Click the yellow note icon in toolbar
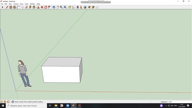The height and width of the screenshot is (108, 192). coord(69,7)
